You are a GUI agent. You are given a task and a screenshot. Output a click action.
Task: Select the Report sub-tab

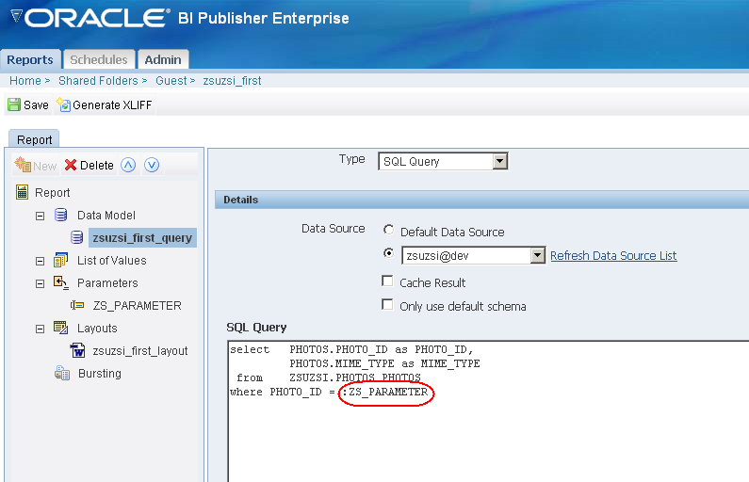35,139
